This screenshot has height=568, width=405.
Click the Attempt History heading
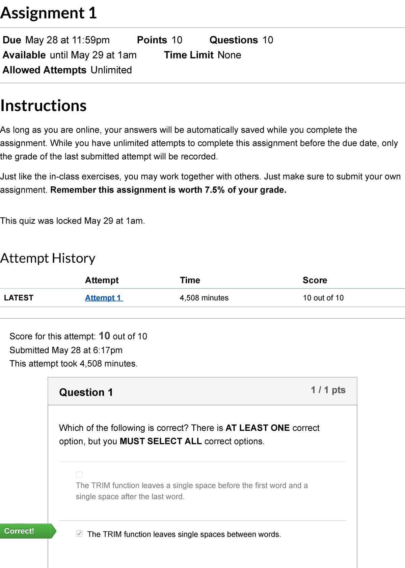pyautogui.click(x=48, y=258)
